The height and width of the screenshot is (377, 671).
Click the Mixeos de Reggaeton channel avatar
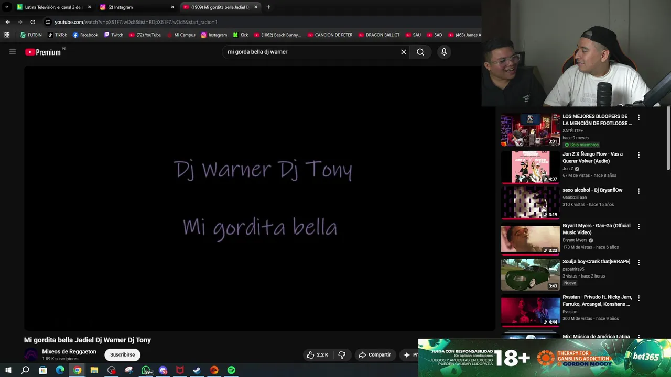pos(31,355)
